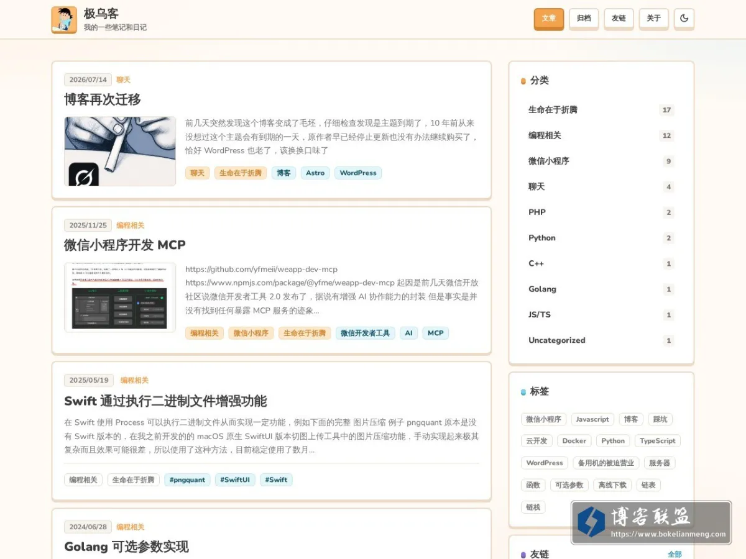The width and height of the screenshot is (746, 559).
Task: Click the 极乌客 blog avatar logo
Action: click(x=64, y=20)
